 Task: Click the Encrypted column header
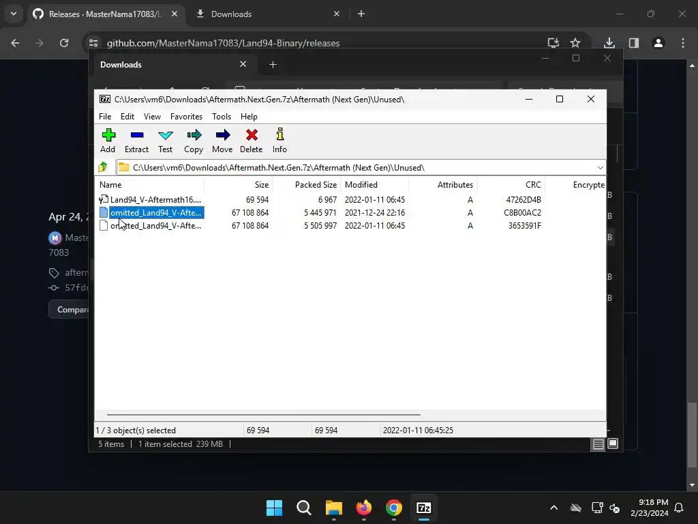(575, 184)
